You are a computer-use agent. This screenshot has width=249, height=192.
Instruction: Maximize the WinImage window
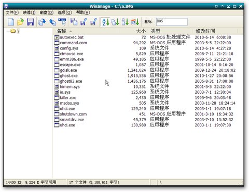[x=234, y=6]
